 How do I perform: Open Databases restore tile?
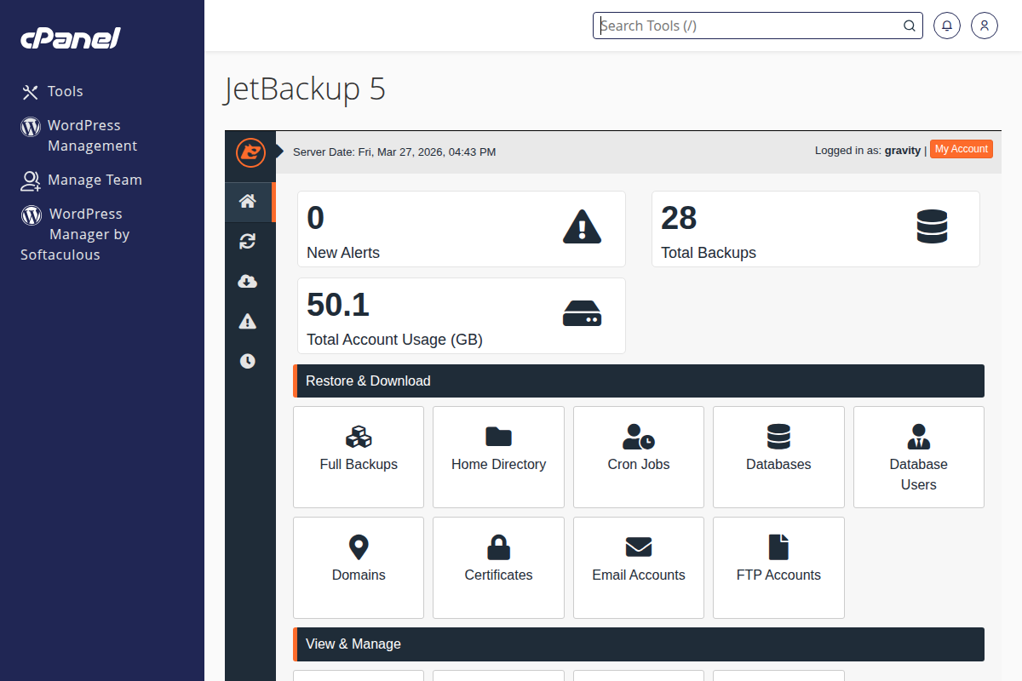click(778, 457)
